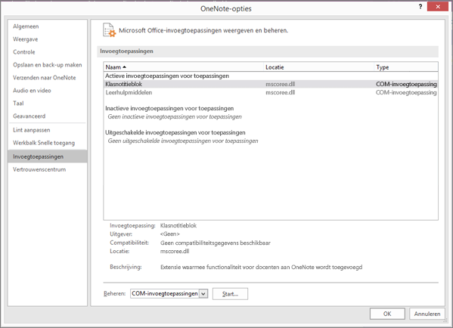Open the Vertrouwenscentrum page

39,169
